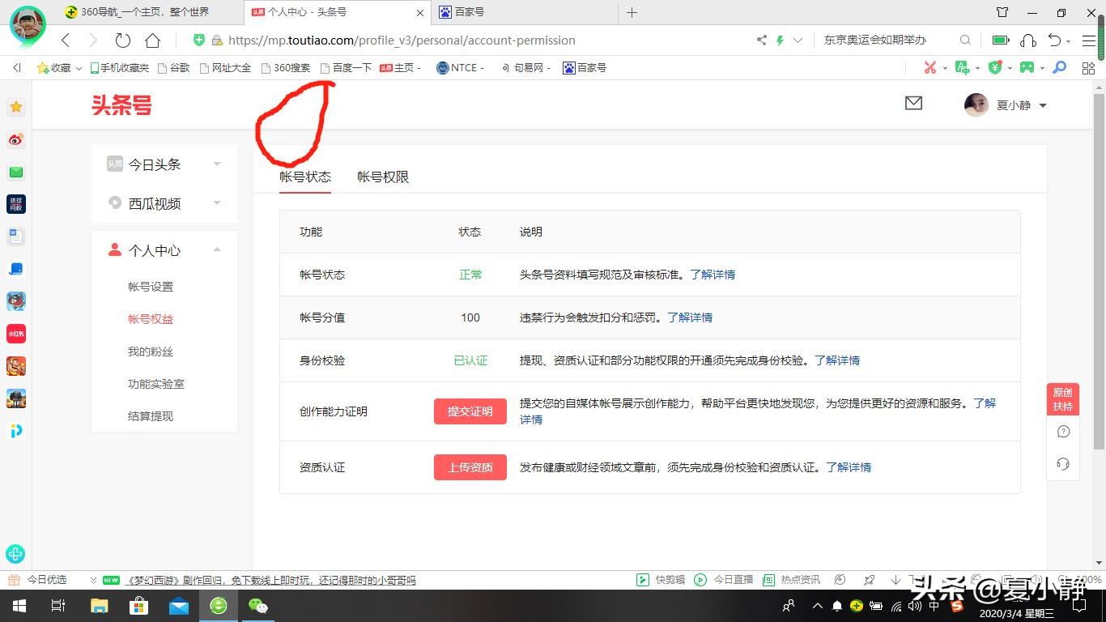Screen dimensions: 1106x622
Task: Open Weibo from the browser sidebar
Action: click(16, 139)
